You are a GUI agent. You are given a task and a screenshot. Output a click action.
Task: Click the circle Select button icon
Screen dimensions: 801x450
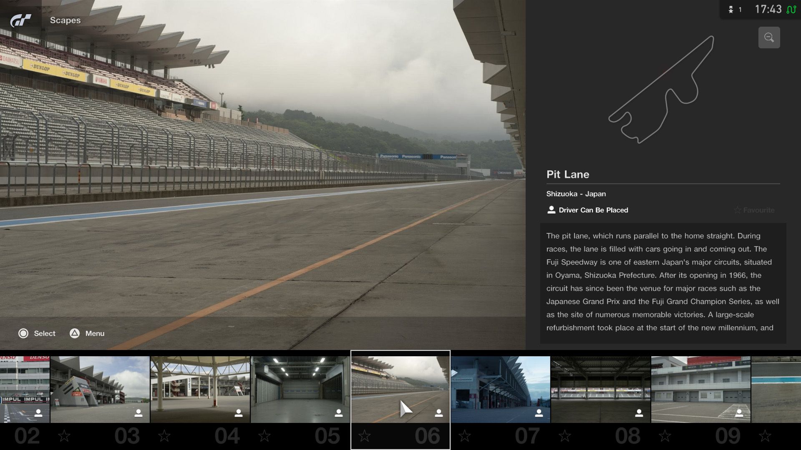(x=23, y=333)
